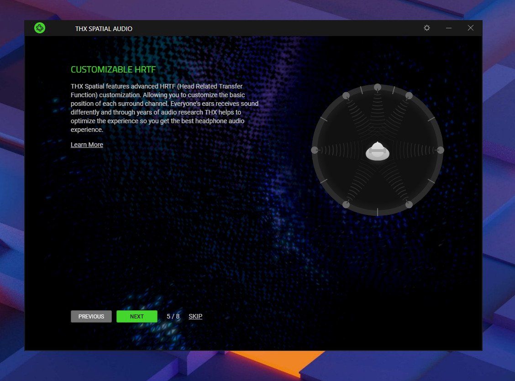515x381 pixels.
Task: Minimize the THX Spatial Audio window
Action: tap(449, 28)
